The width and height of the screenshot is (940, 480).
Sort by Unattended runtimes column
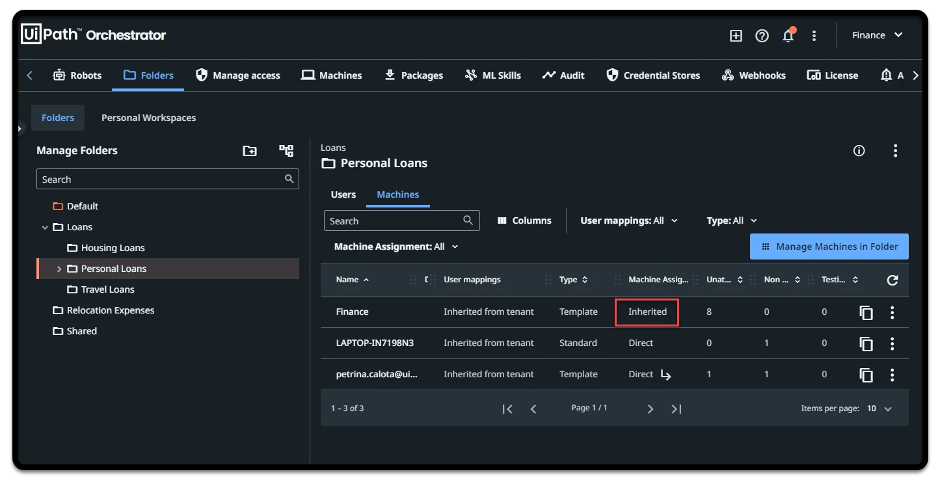tap(725, 280)
